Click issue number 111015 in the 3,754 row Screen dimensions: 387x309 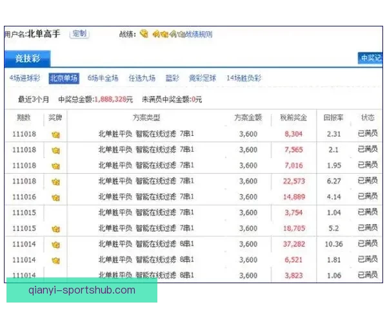(24, 212)
